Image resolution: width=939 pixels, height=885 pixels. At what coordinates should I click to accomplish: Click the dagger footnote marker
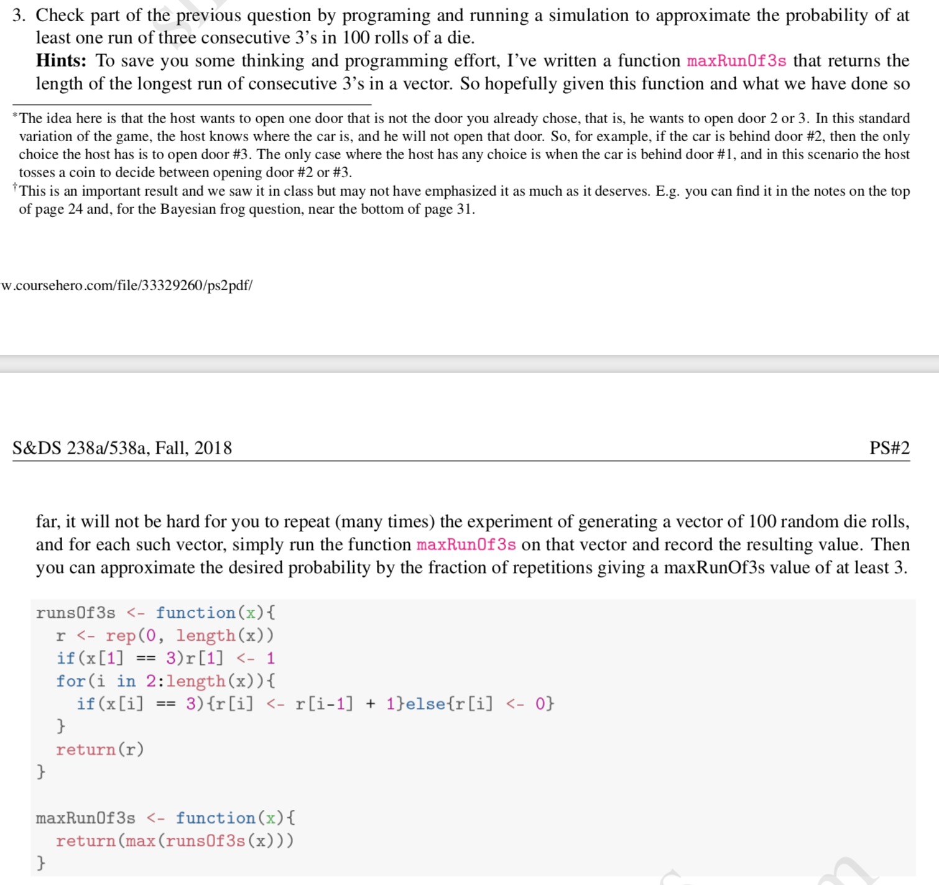click(x=14, y=186)
